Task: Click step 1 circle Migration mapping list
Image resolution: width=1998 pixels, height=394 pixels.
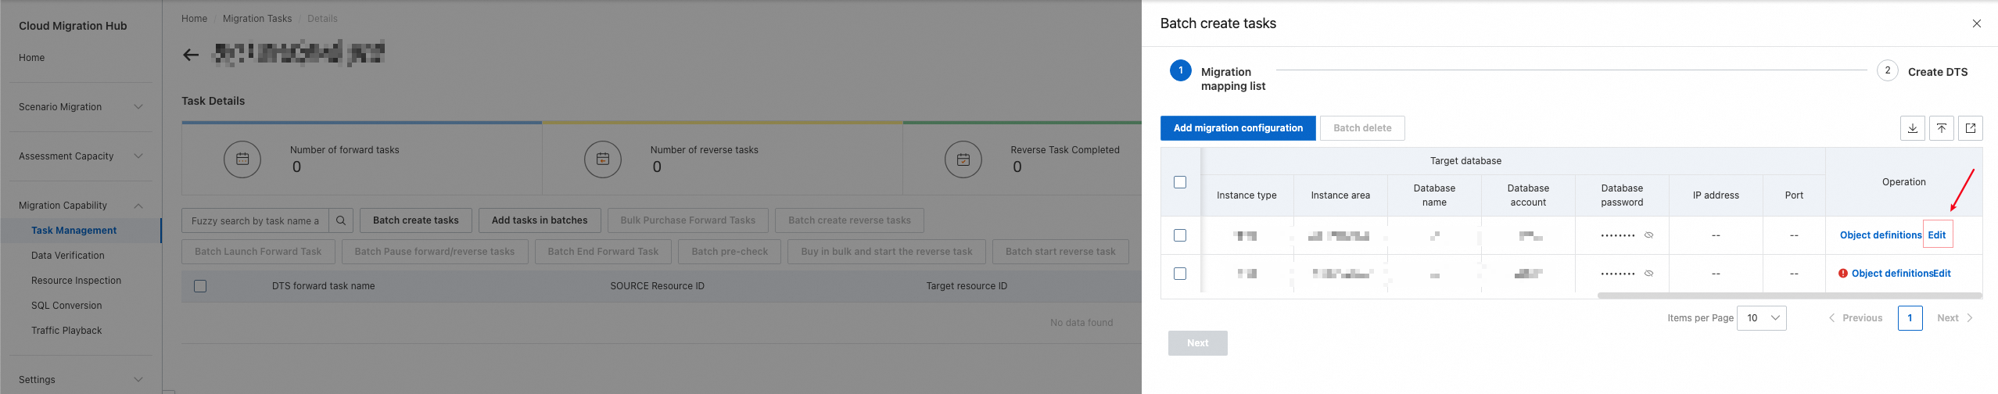Action: click(1181, 70)
